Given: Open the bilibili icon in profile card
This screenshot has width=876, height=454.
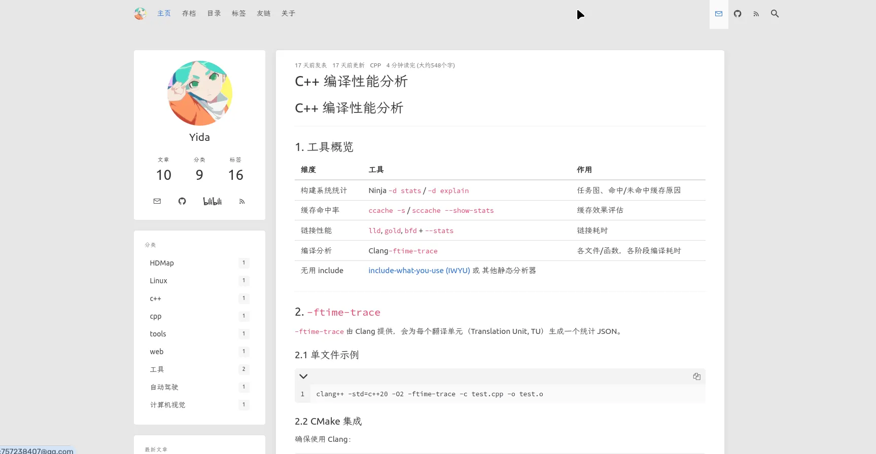Looking at the screenshot, I should click(212, 201).
